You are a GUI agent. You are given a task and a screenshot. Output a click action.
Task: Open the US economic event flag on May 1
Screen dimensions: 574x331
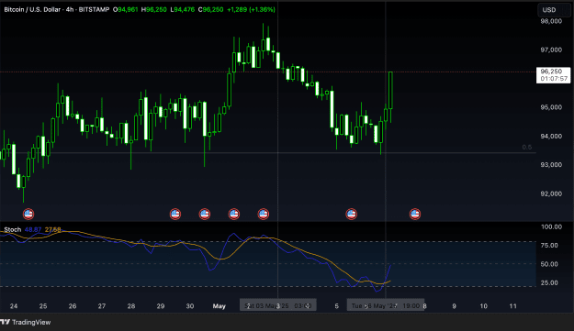tap(234, 214)
